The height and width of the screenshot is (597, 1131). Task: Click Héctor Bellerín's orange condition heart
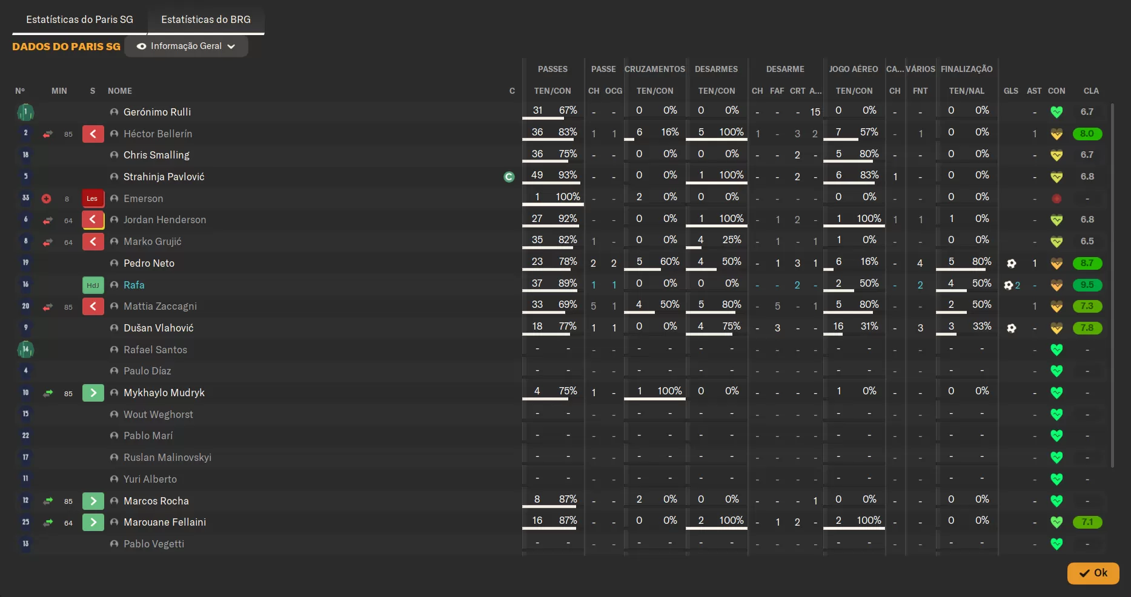click(1056, 134)
